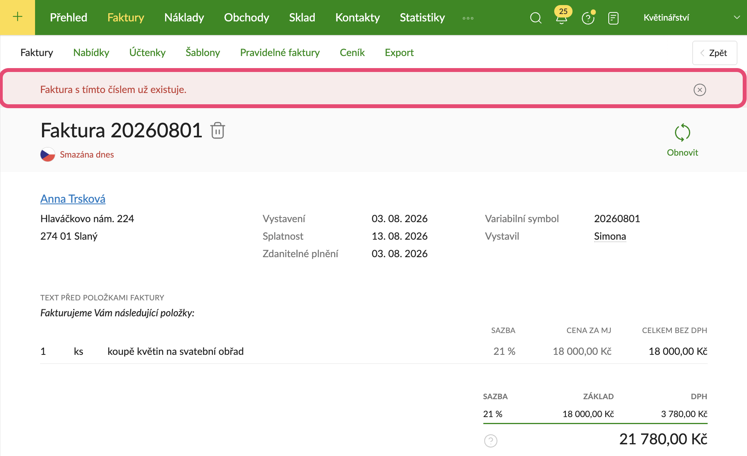Click the Splatnost date 13. 08. 2026
Viewport: 747px width, 456px height.
(400, 236)
